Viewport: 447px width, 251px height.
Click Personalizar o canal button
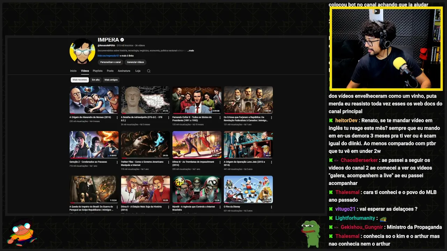click(x=110, y=62)
